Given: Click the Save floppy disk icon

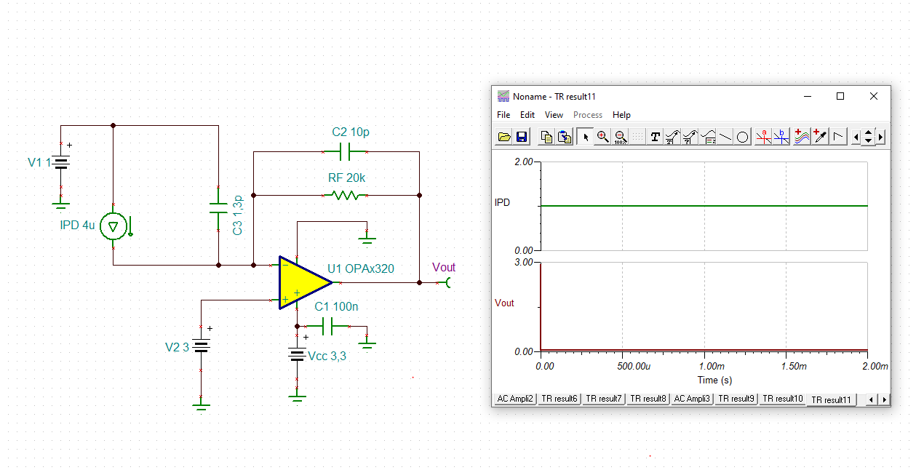Looking at the screenshot, I should 521,137.
